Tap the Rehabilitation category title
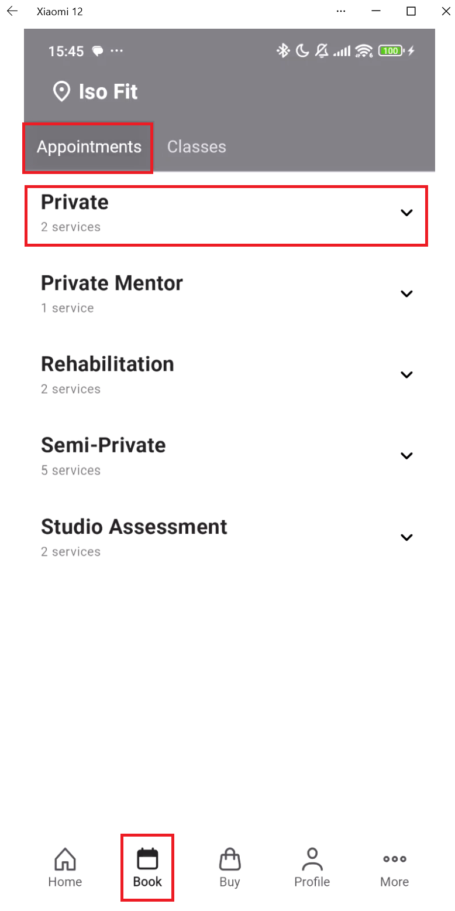The height and width of the screenshot is (911, 455). 108,364
